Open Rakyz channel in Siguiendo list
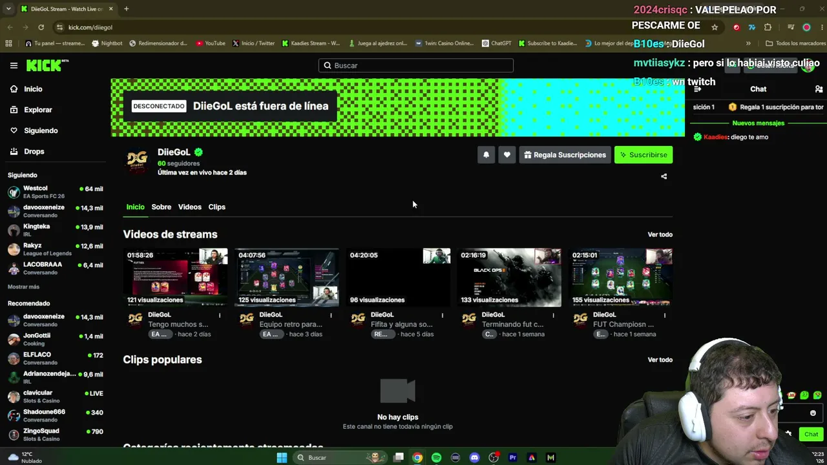Viewport: 827px width, 465px height. tap(55, 249)
